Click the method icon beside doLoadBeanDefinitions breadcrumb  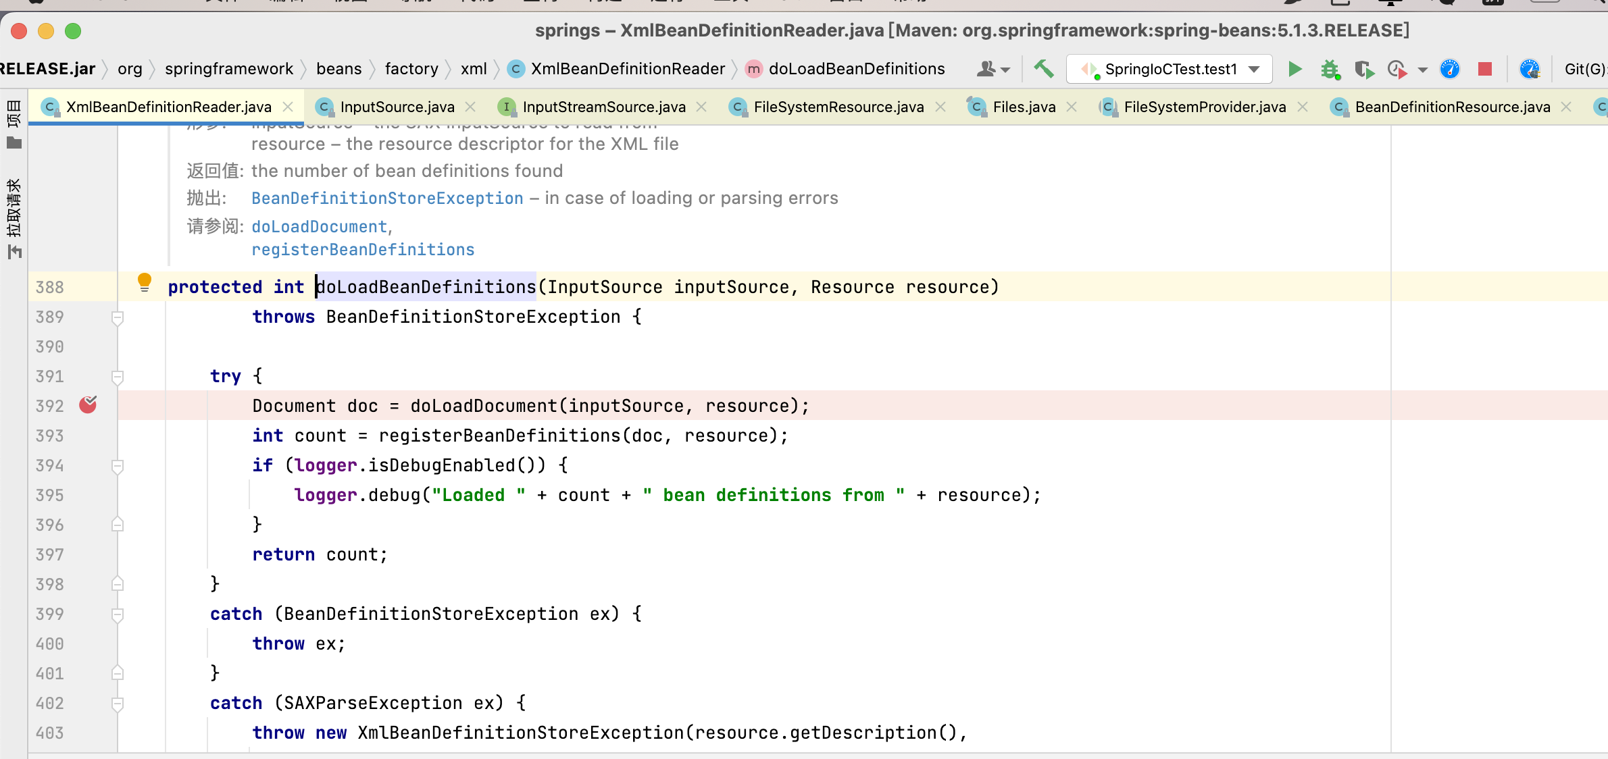tap(754, 69)
